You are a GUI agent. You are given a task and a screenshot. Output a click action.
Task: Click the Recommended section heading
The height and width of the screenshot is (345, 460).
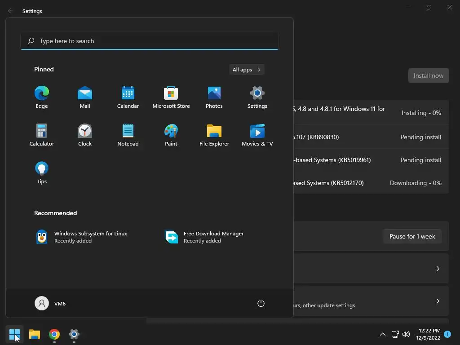coord(55,213)
